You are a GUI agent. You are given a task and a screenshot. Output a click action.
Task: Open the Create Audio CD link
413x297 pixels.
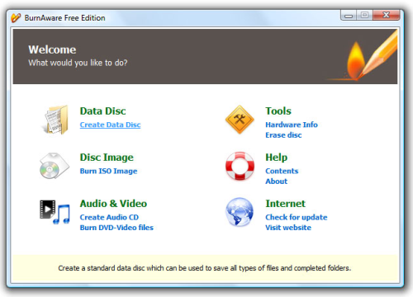pyautogui.click(x=109, y=217)
